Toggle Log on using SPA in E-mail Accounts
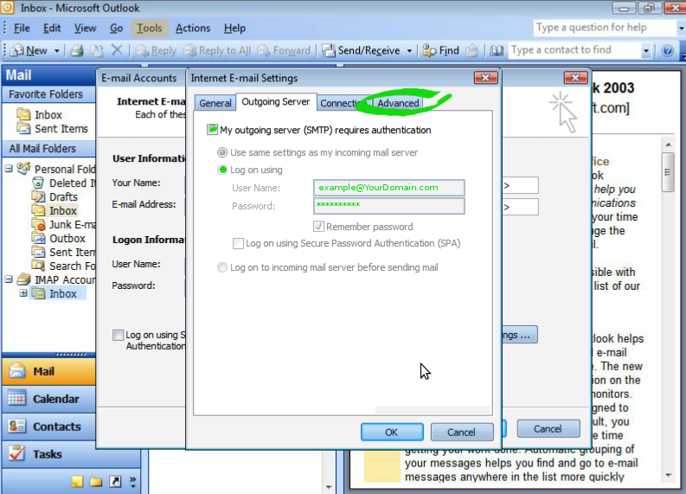The height and width of the screenshot is (494, 686). point(118,335)
